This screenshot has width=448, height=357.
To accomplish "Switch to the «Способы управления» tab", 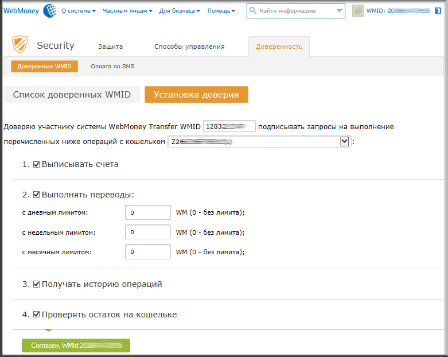I will [x=189, y=46].
